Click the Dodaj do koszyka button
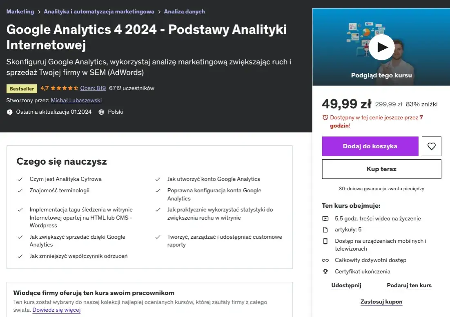The width and height of the screenshot is (450, 317). click(x=370, y=146)
